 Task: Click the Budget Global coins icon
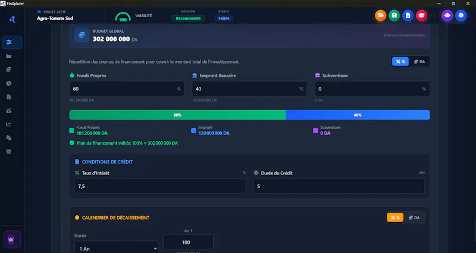coord(82,35)
